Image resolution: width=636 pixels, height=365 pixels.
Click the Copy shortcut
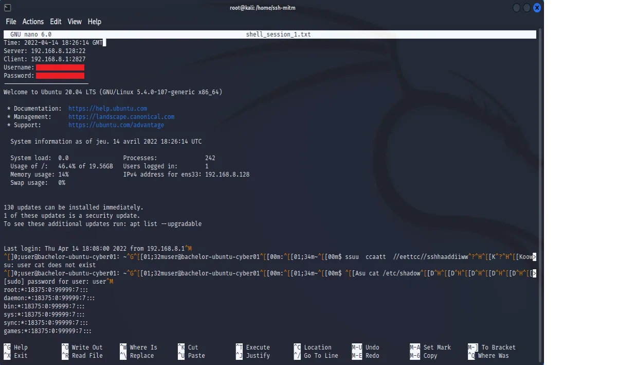pyautogui.click(x=424, y=356)
